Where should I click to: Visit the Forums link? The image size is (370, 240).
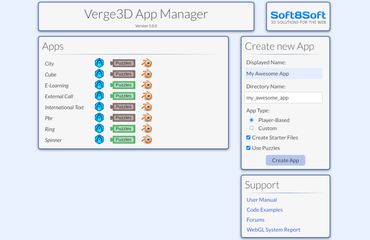(255, 220)
